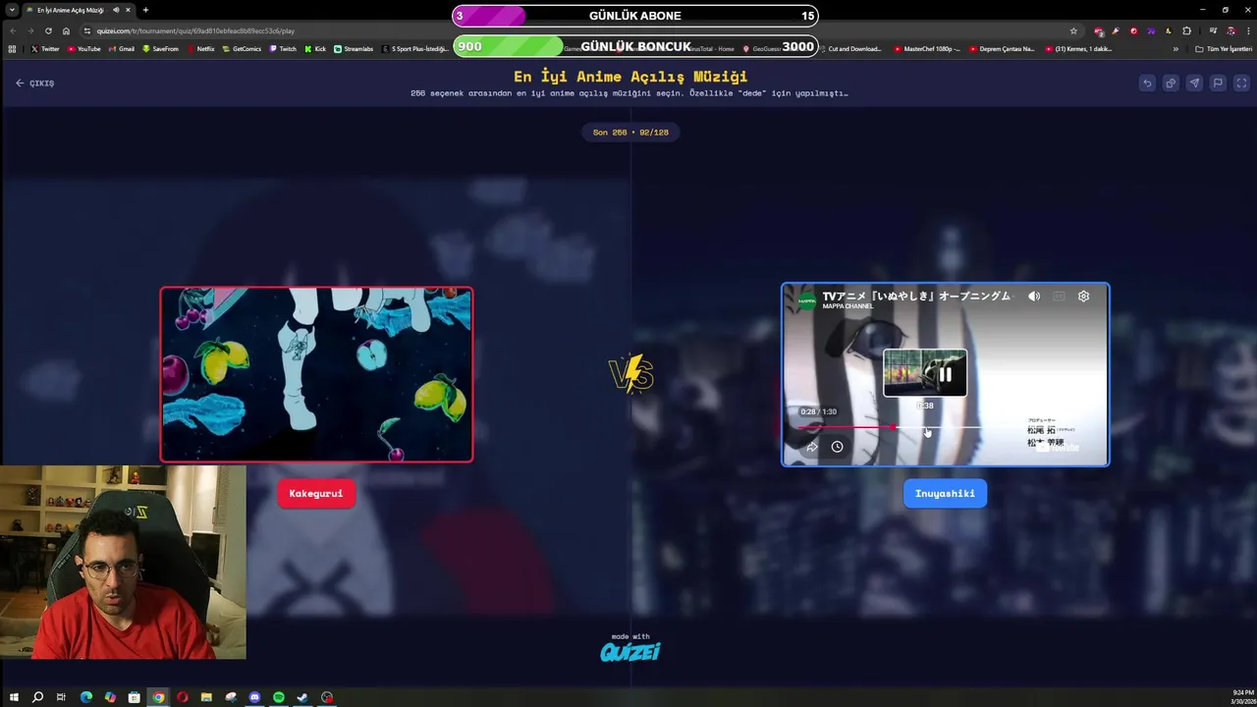Open Quizei logo at page bottom

[x=630, y=651]
